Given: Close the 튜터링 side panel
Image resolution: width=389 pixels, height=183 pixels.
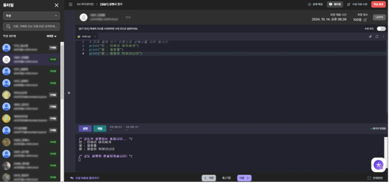Looking at the screenshot, I should (x=57, y=5).
